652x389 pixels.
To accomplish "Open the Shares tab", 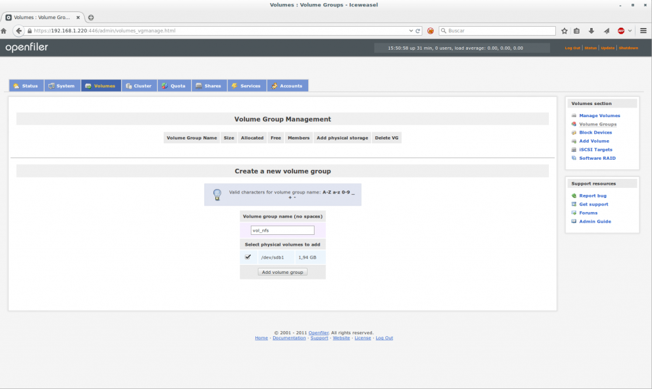I will pos(209,86).
